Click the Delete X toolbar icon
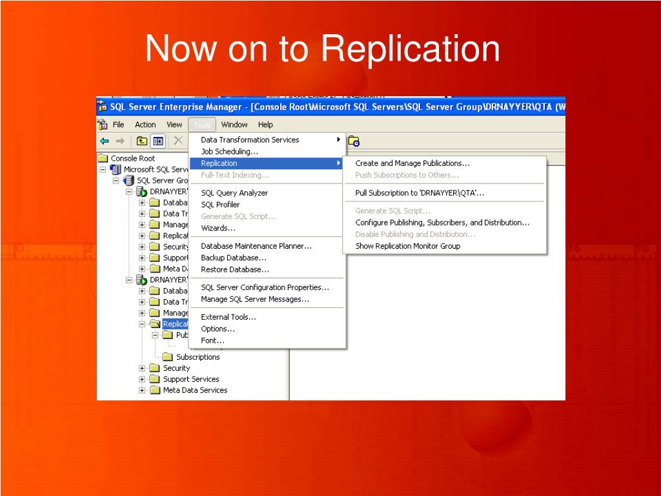The image size is (661, 496). pos(178,140)
